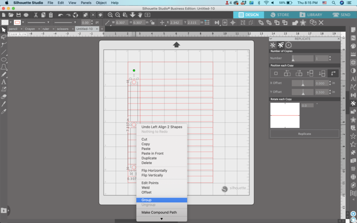This screenshot has height=223, width=357.
Task: Open a file using the folder icon
Action: [11, 15]
